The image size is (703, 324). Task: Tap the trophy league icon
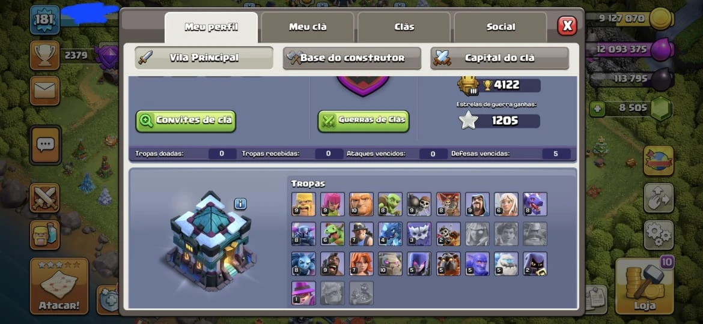(44, 55)
